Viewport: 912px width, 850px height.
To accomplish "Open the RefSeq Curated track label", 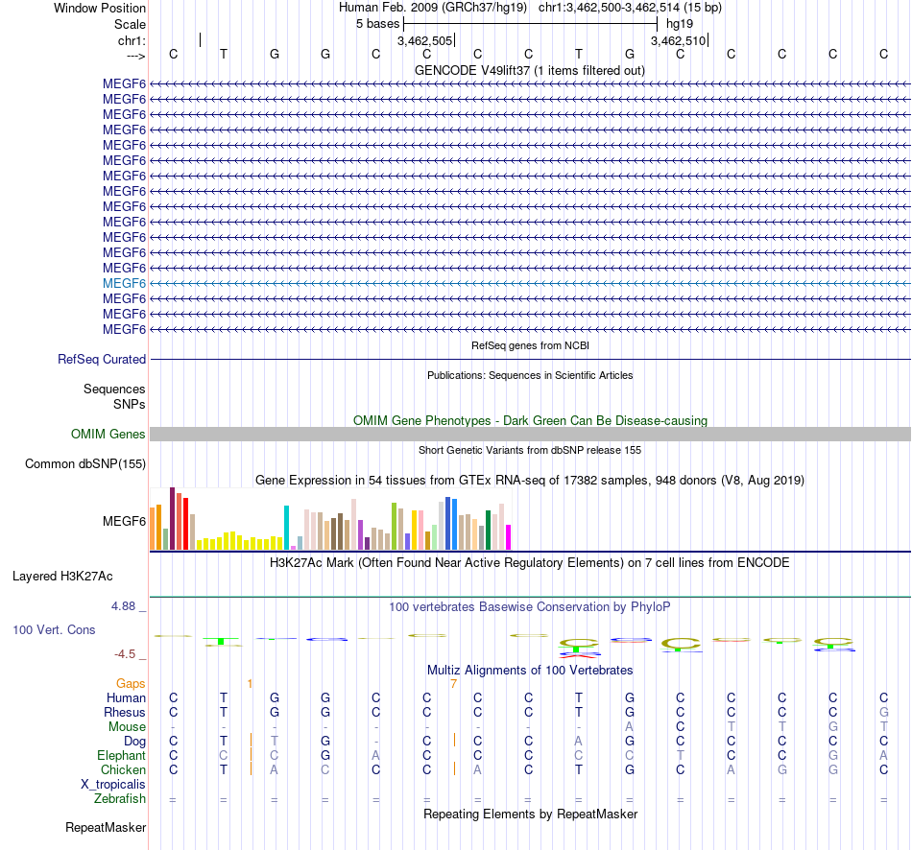I will click(x=101, y=360).
